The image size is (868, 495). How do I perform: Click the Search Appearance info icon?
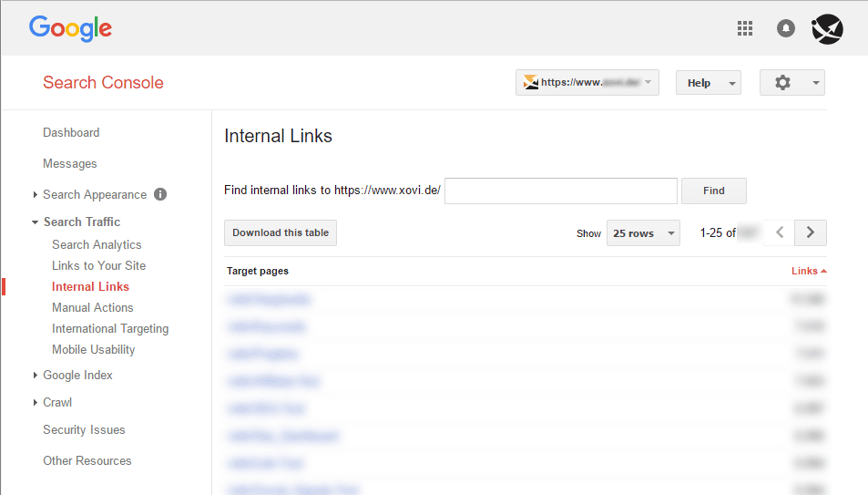click(x=160, y=194)
